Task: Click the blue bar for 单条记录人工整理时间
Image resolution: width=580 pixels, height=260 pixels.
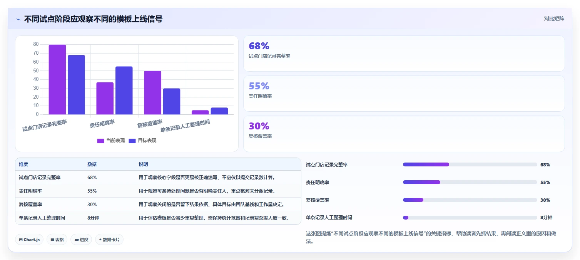Action: [x=219, y=111]
